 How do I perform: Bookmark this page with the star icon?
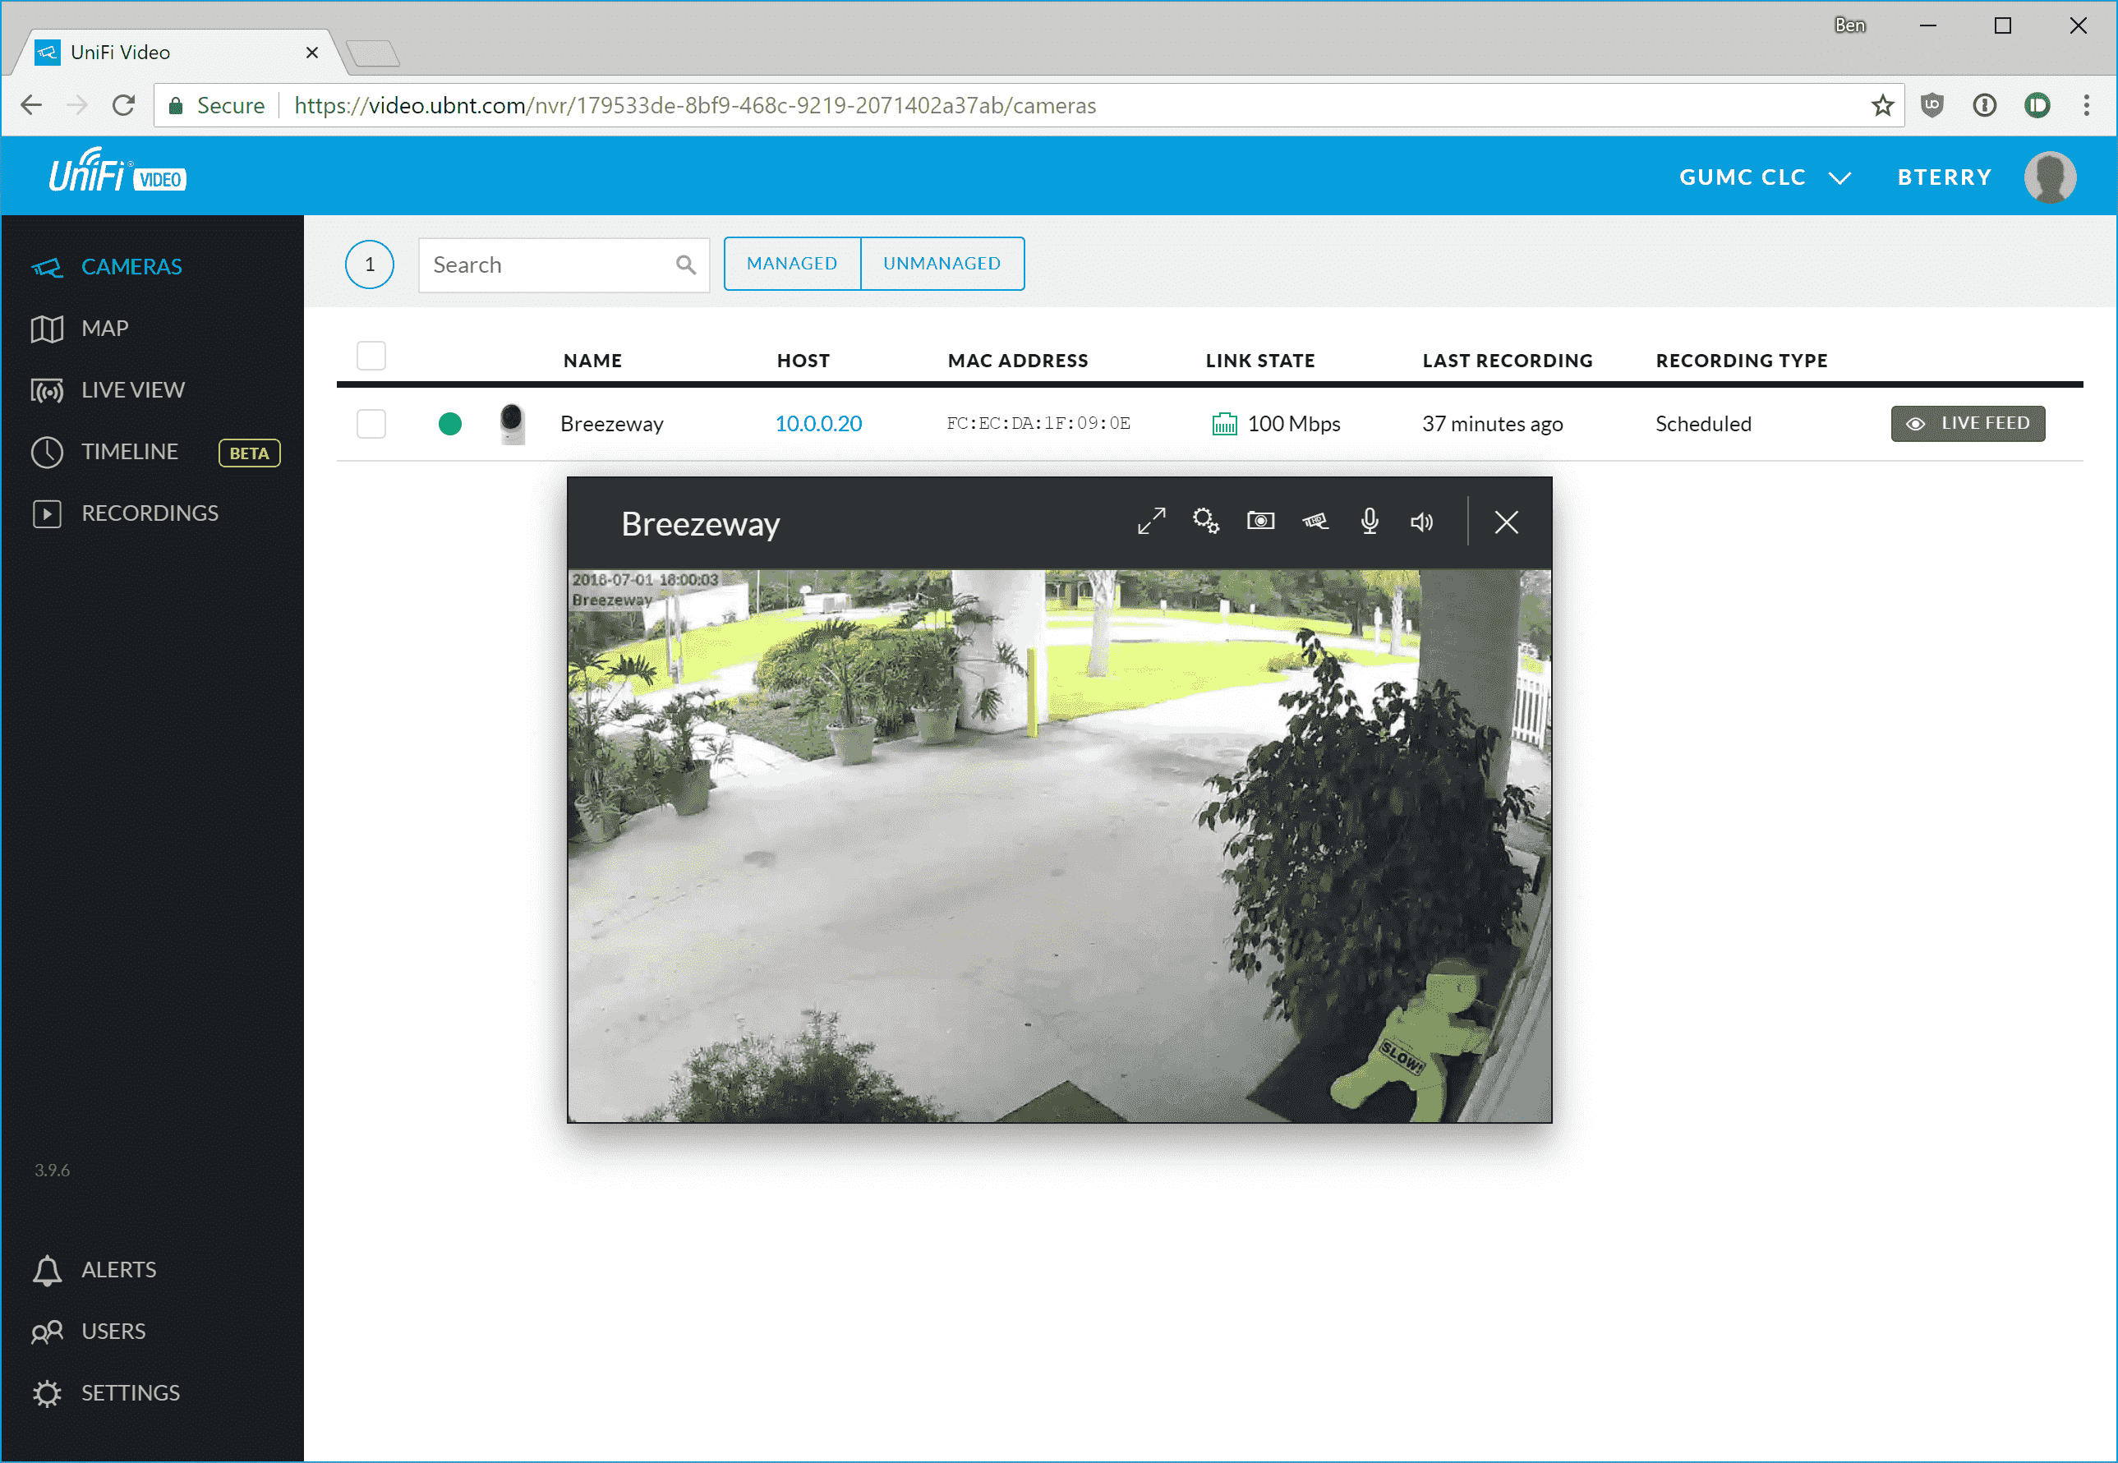tap(1882, 105)
